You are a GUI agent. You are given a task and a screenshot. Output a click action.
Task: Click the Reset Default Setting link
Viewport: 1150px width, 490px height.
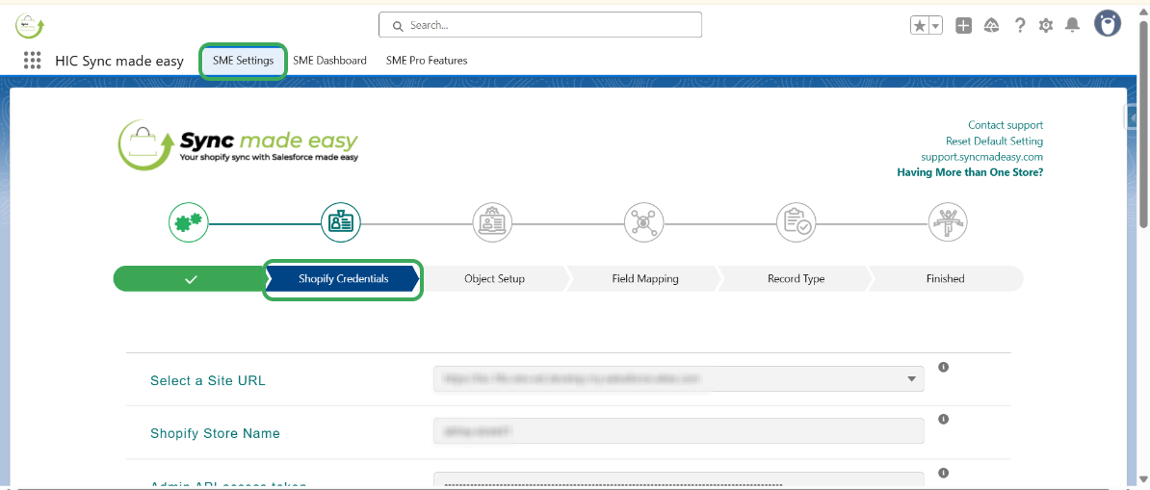coord(995,141)
